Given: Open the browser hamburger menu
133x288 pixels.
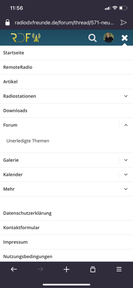Looking at the screenshot, I should tap(119, 269).
